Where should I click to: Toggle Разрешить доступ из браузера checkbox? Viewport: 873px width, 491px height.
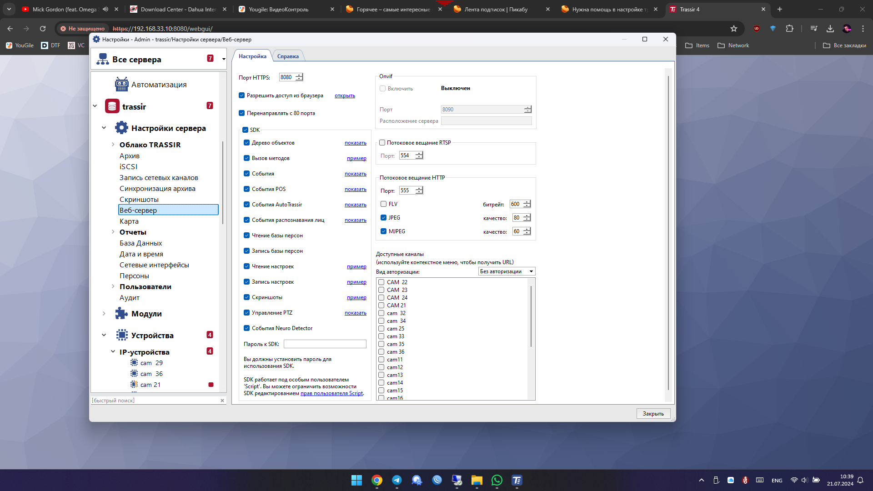point(242,95)
